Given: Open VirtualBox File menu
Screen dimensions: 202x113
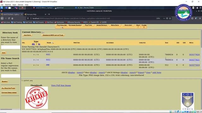Looking at the screenshot, I should click(x=2, y=5).
